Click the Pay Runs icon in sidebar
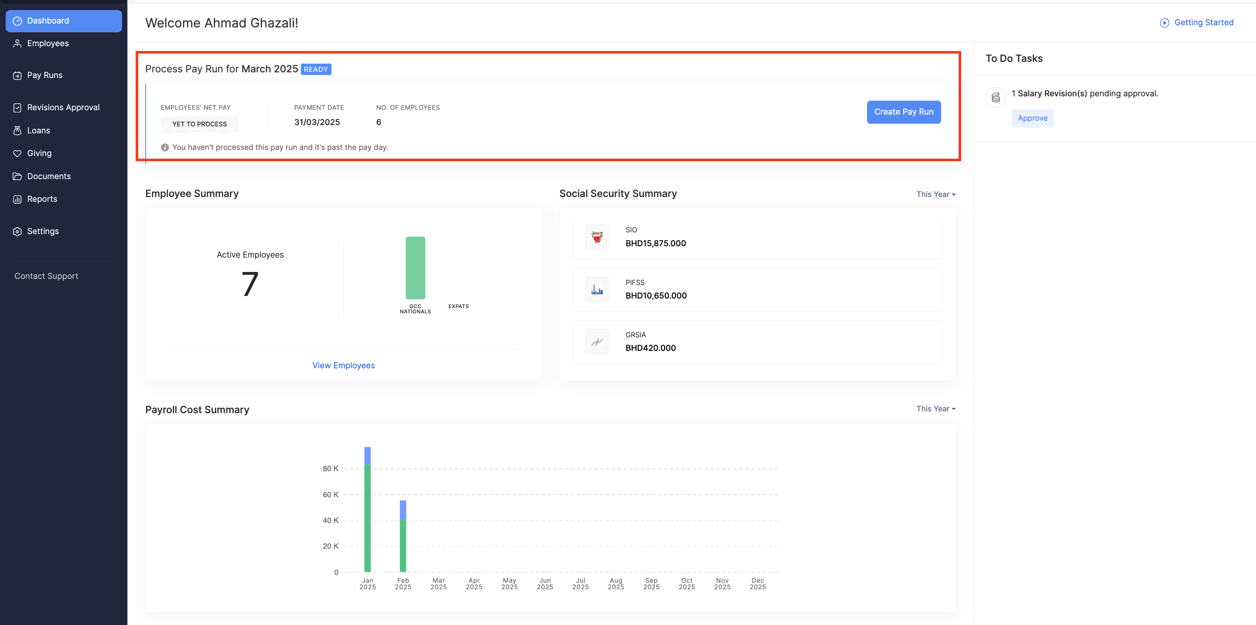 [x=17, y=75]
